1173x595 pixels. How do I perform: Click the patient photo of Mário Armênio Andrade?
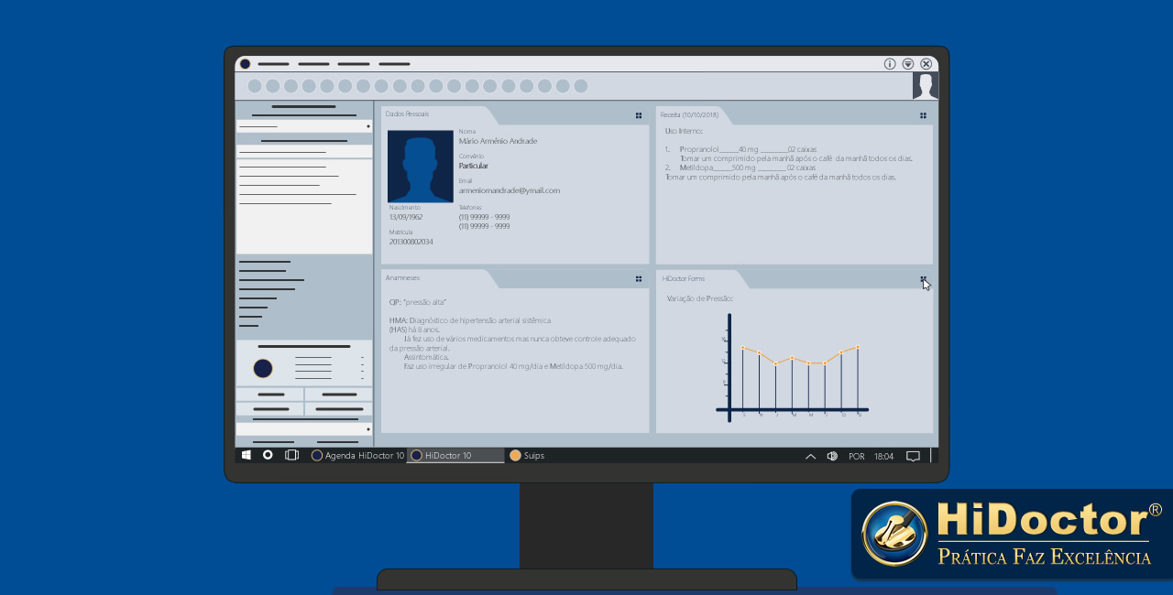(420, 167)
